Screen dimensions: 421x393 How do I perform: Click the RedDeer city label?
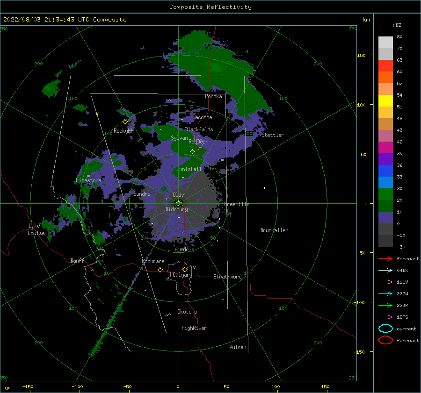pyautogui.click(x=198, y=142)
